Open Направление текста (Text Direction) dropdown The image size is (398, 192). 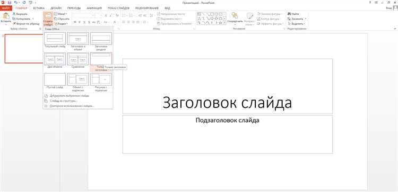coord(171,14)
